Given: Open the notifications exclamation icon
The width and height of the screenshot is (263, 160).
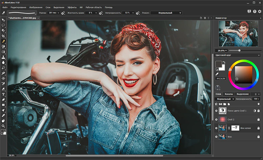Looking at the screenshot, I should [x=249, y=11].
